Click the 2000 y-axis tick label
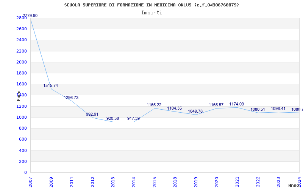The height and width of the screenshot is (189, 303). point(22,62)
